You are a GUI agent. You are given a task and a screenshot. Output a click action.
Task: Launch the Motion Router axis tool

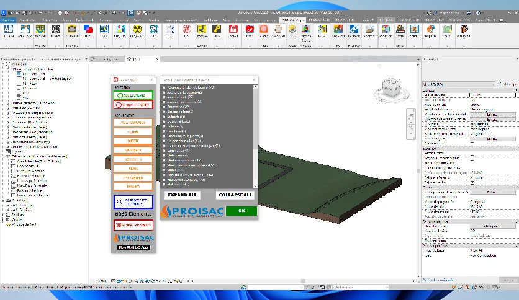coord(306,32)
